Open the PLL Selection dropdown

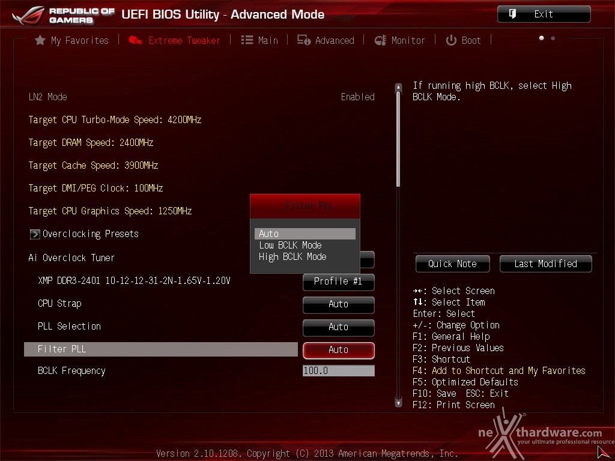(339, 327)
